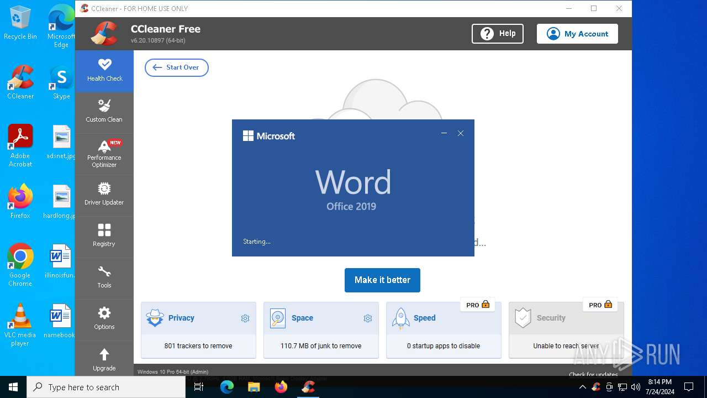
Task: Click the Upgrade sidebar item
Action: click(x=104, y=360)
